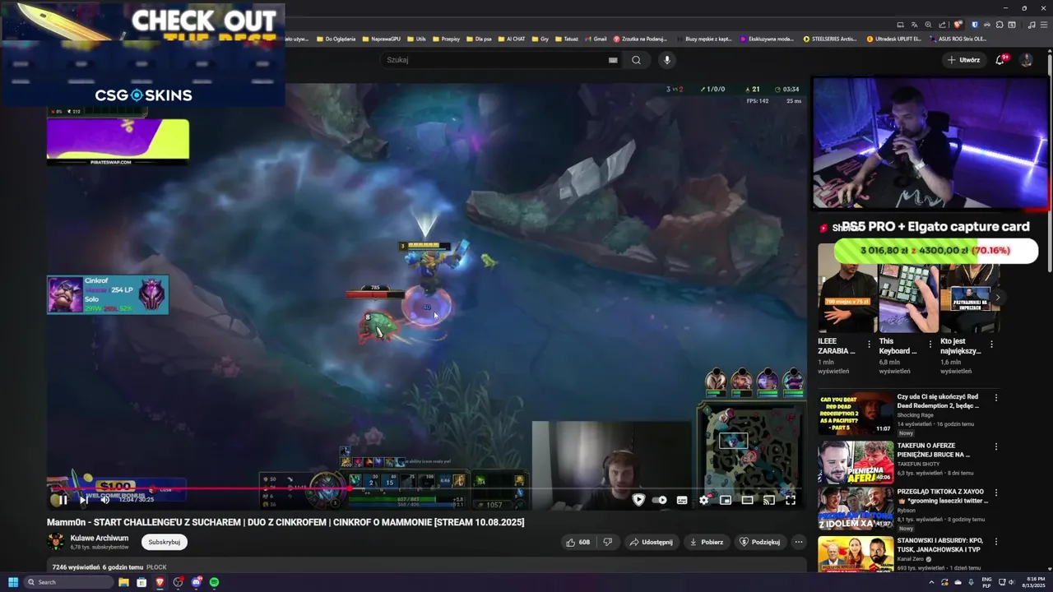Image resolution: width=1053 pixels, height=592 pixels.
Task: Open options for ILEEE ZARABIA short
Action: click(869, 345)
